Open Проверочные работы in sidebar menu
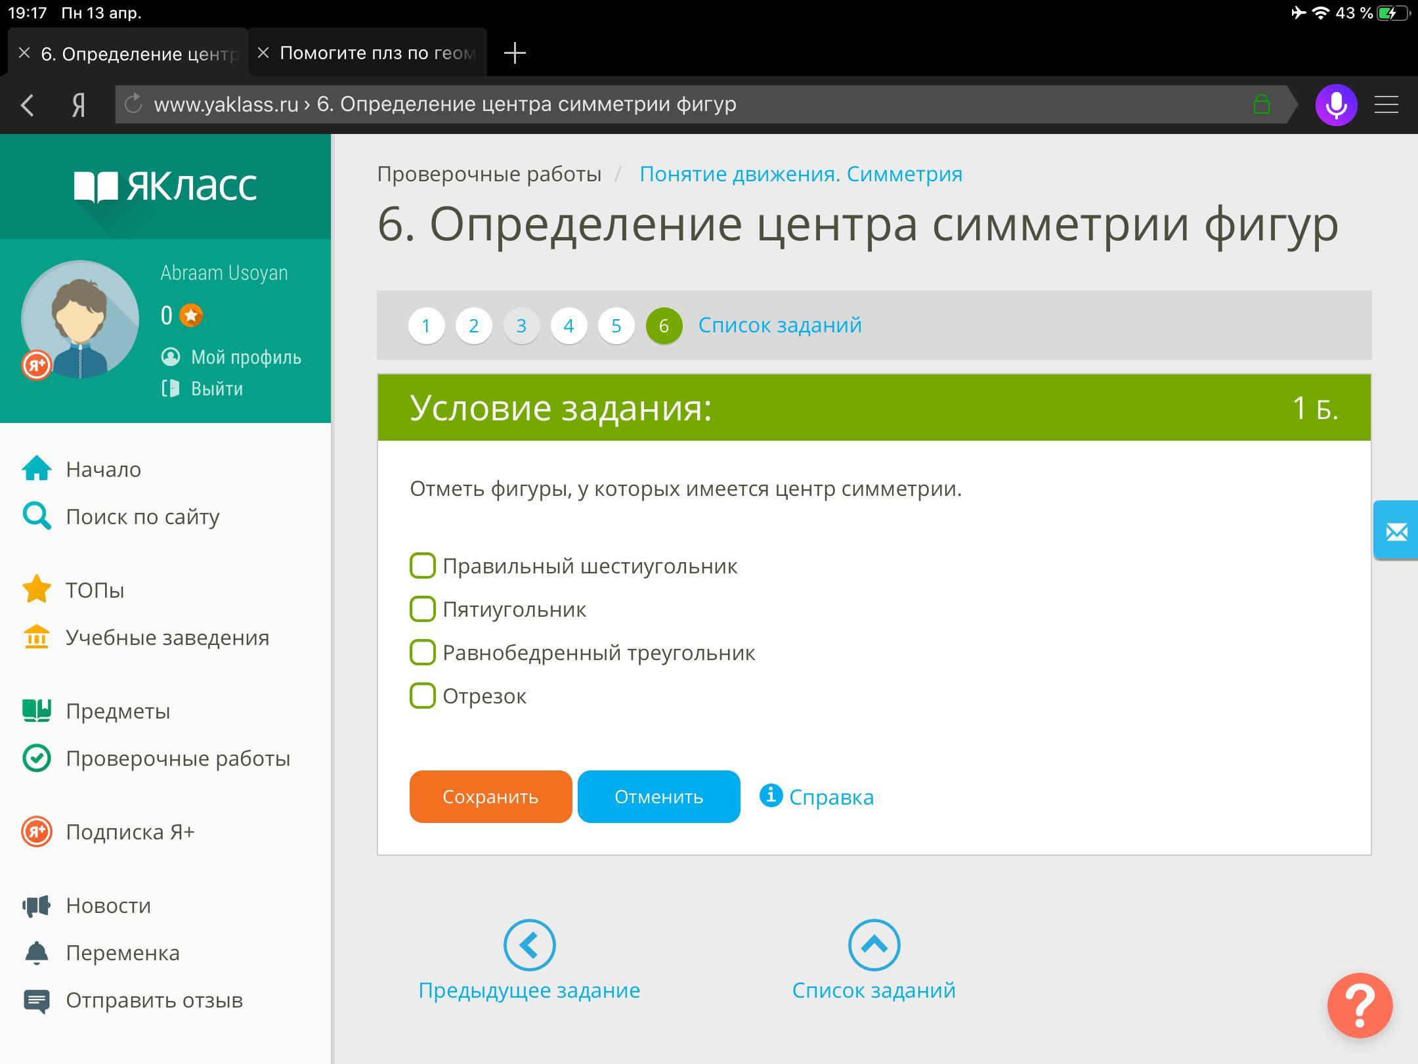 [177, 759]
